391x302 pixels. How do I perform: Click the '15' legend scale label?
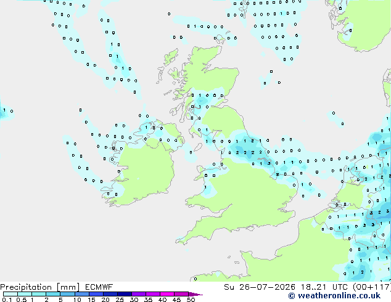click(x=91, y=300)
